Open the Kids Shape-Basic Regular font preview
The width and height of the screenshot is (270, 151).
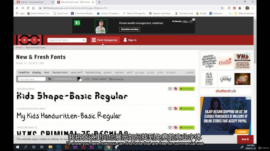point(72,96)
